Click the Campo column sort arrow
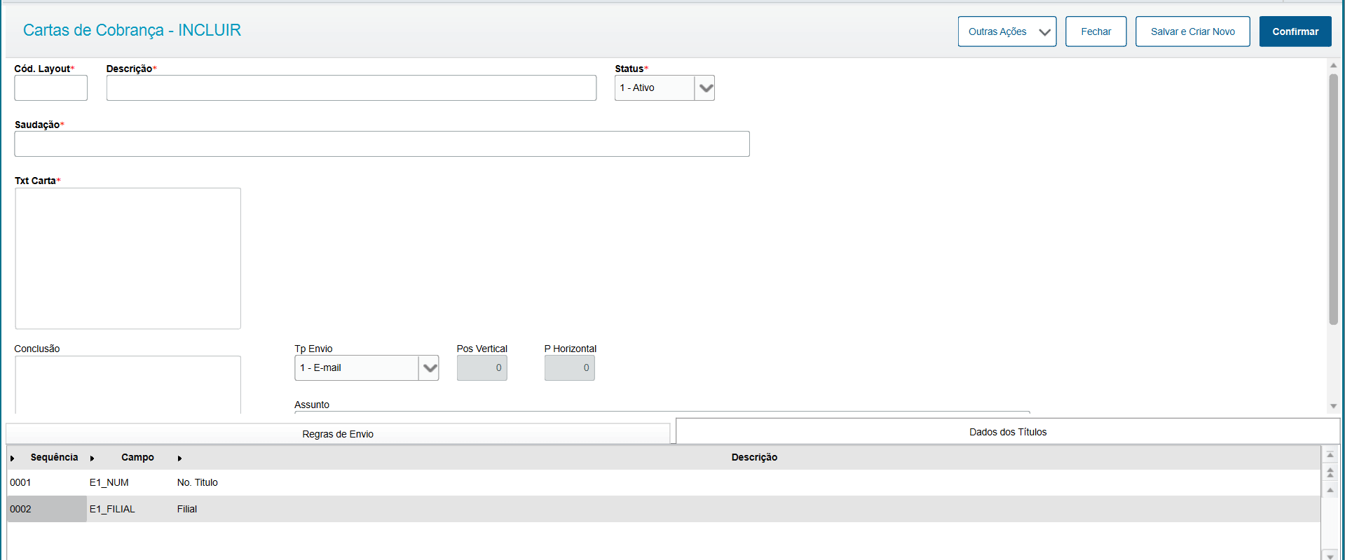Screen dimensions: 1345x560 tap(92, 458)
